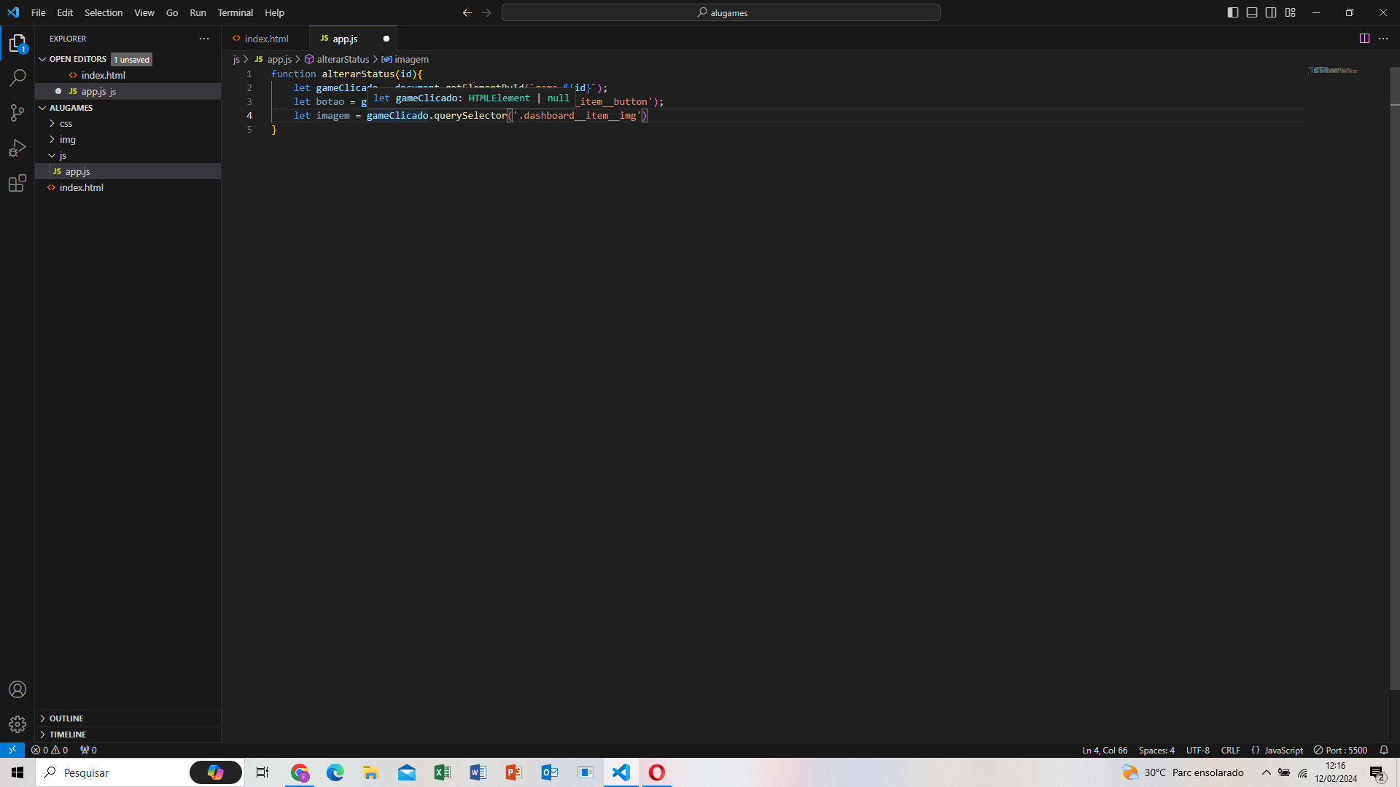The image size is (1400, 787).
Task: Open Excel from the taskbar
Action: point(442,772)
